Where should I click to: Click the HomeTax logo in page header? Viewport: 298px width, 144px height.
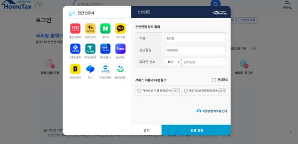pos(16,5)
